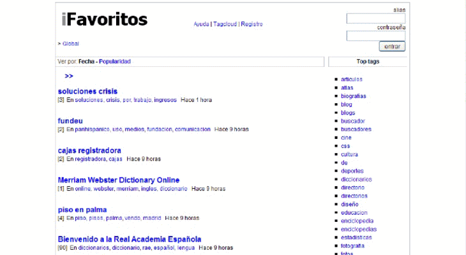Click the iFavoritos logo
466x255 pixels.
click(104, 19)
